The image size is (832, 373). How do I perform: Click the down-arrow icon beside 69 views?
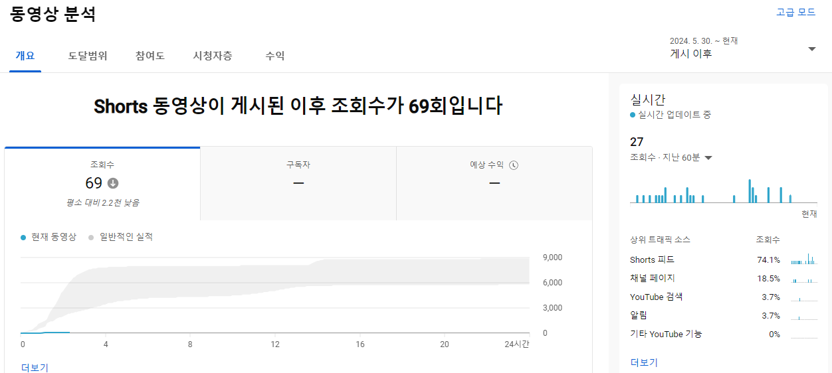click(113, 183)
